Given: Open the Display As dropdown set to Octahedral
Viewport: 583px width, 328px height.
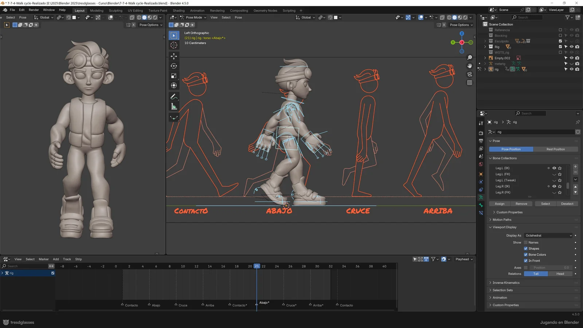Looking at the screenshot, I should [548, 235].
